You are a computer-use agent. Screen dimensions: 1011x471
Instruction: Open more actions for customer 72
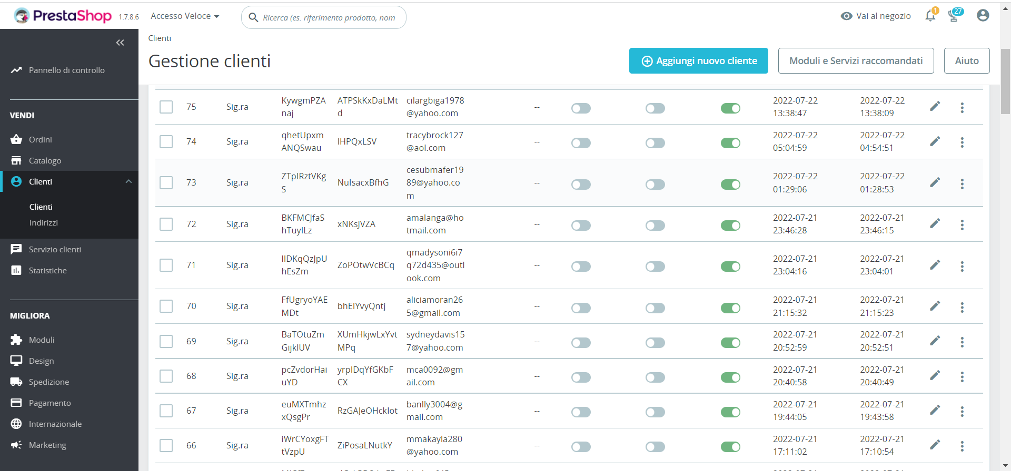point(962,225)
